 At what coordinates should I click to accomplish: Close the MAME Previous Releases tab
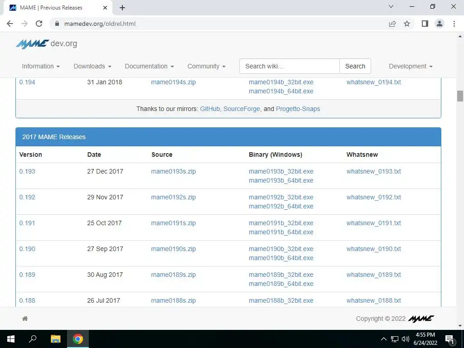105,8
